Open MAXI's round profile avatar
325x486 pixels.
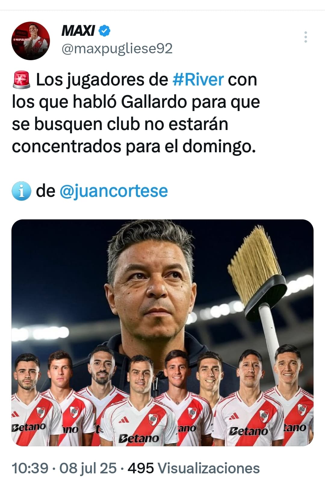(31, 41)
